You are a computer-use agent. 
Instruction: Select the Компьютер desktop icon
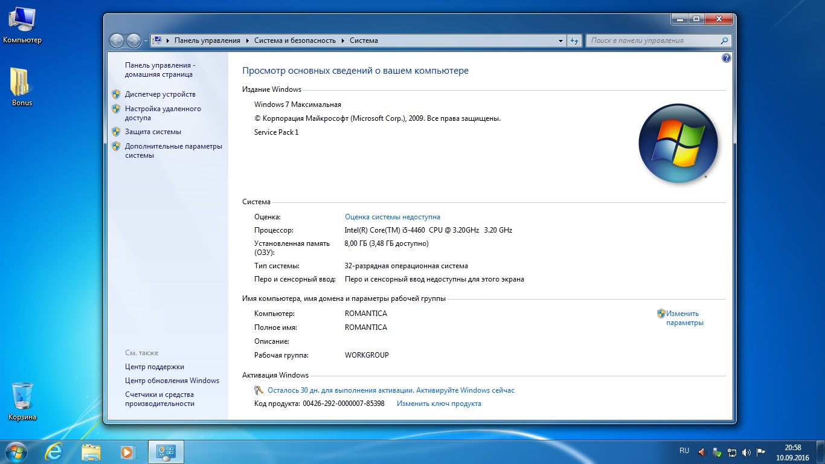[x=22, y=26]
